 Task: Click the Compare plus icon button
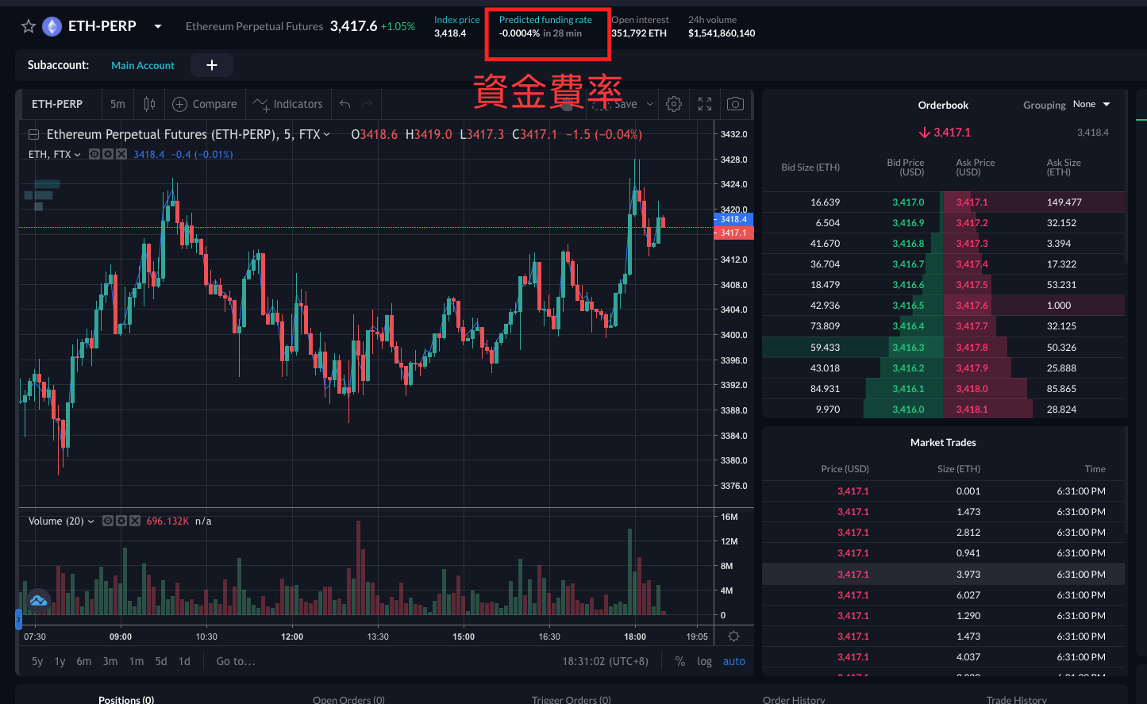pos(180,104)
